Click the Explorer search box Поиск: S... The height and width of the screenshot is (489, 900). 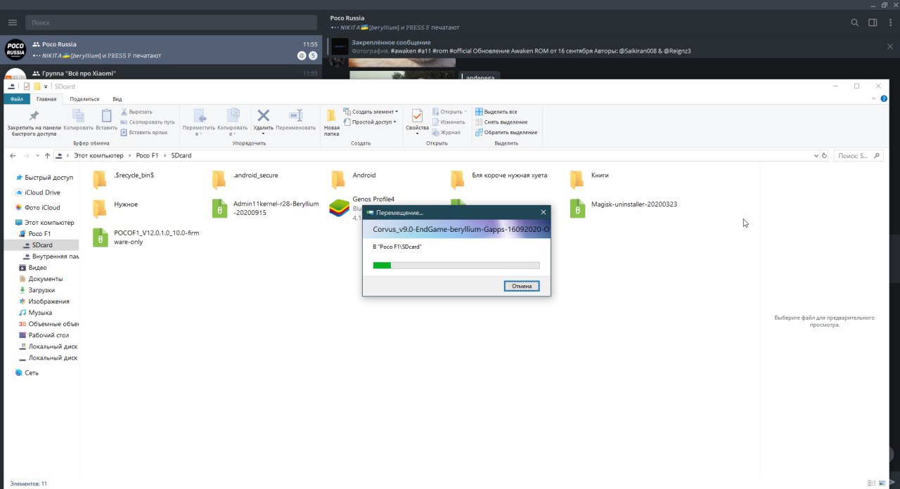857,155
